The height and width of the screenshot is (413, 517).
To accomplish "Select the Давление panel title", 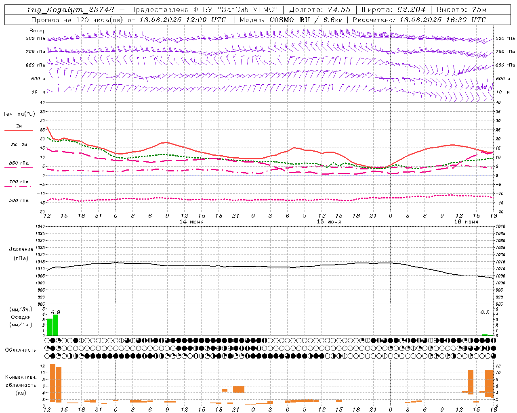I will tap(21, 249).
